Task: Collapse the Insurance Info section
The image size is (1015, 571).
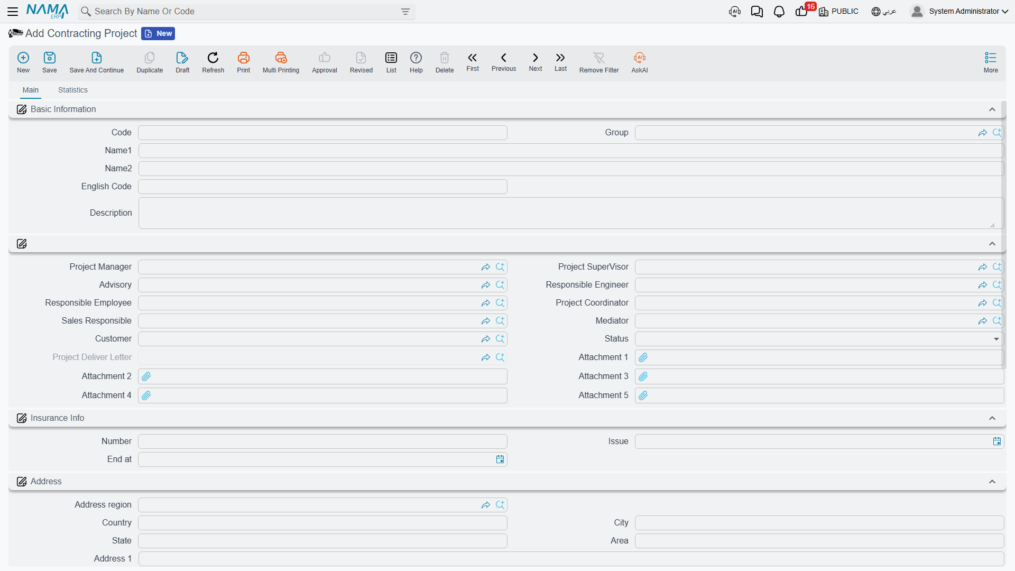Action: 992,418
